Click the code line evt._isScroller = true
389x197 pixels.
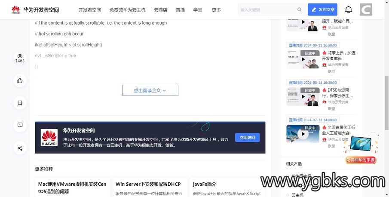click(55, 55)
